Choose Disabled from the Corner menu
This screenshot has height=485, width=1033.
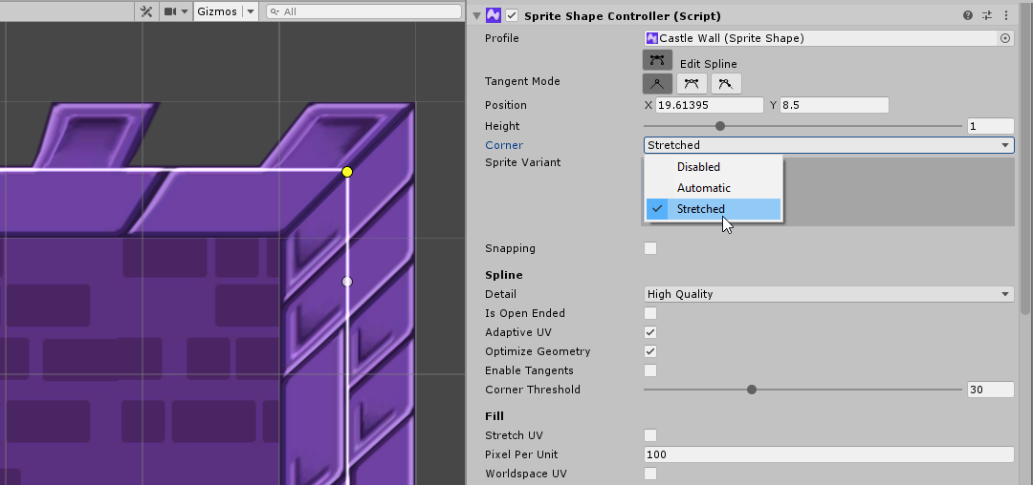click(x=698, y=167)
